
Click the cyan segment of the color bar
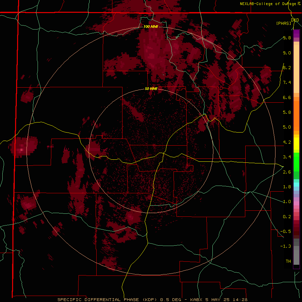296,185
